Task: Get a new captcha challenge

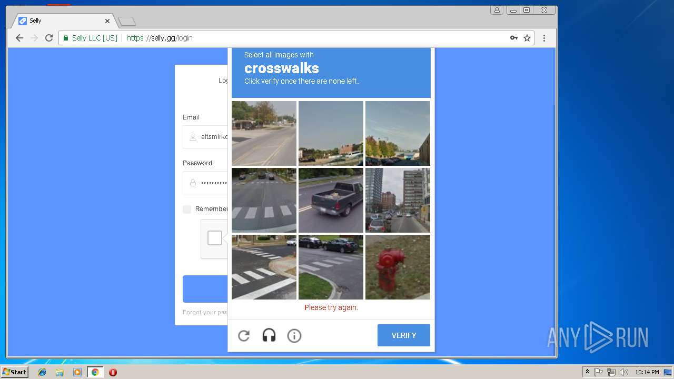Action: 244,335
